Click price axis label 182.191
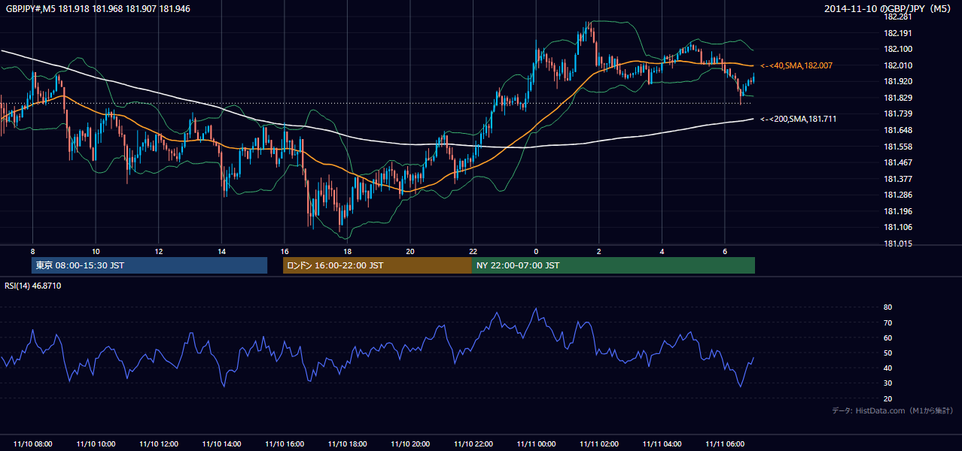962x451 pixels. 898,33
